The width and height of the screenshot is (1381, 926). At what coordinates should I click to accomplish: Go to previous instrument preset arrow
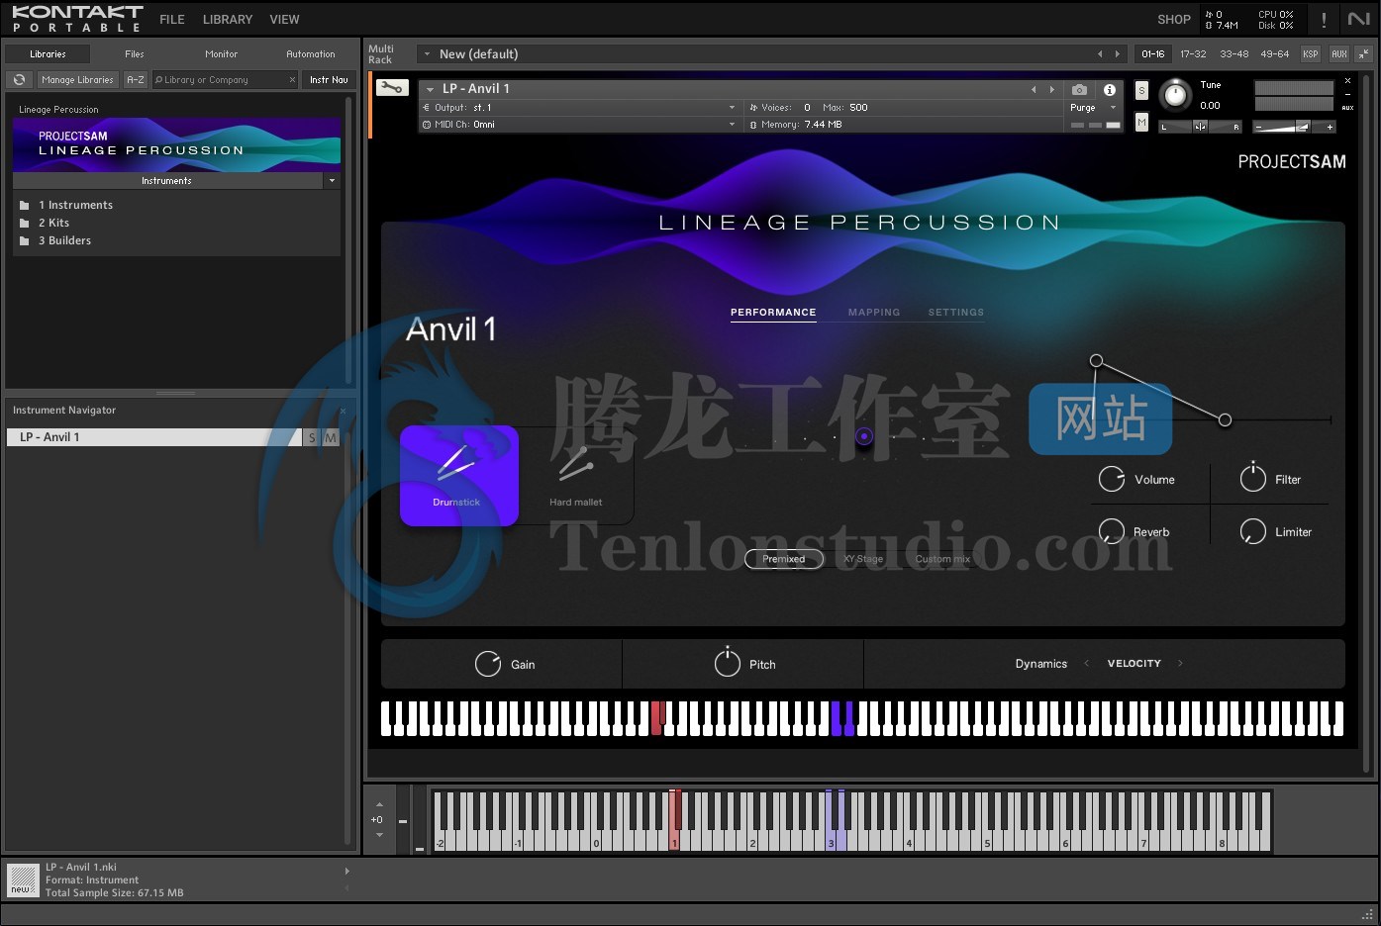pos(1034,89)
